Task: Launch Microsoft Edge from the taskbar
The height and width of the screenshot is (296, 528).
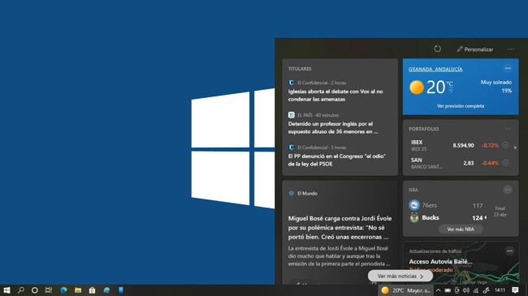Action: point(63,290)
